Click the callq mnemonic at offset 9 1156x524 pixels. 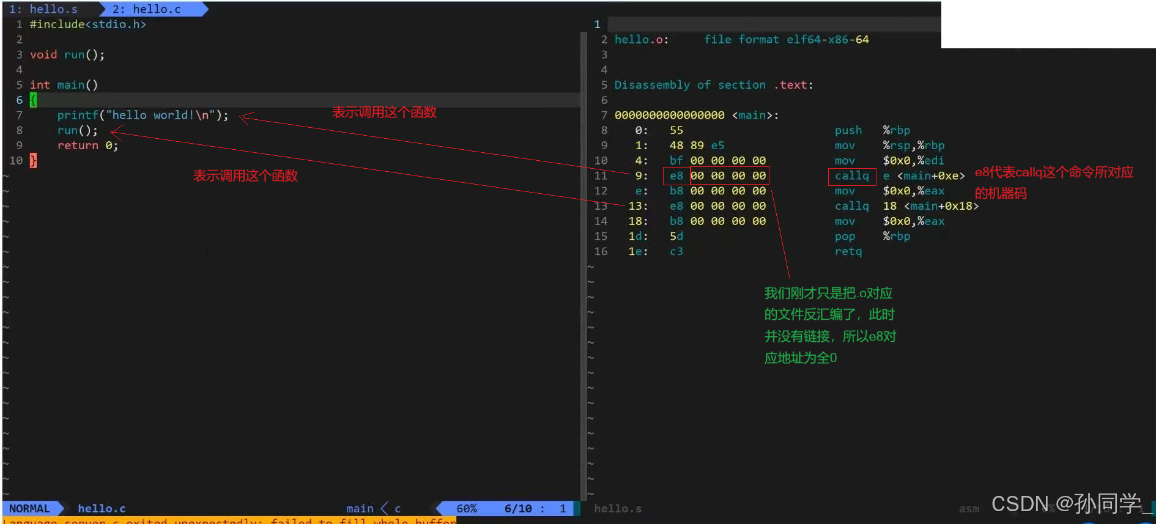[x=851, y=176]
